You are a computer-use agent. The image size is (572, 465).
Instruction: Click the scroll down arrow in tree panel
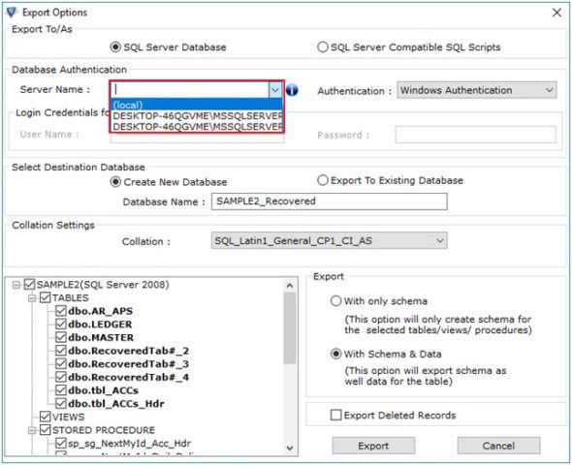coord(290,448)
